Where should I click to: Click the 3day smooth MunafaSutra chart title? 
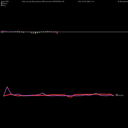click(43, 2)
